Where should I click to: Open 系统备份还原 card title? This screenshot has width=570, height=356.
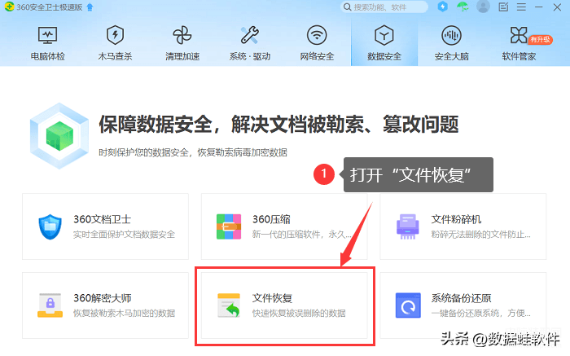pyautogui.click(x=462, y=298)
